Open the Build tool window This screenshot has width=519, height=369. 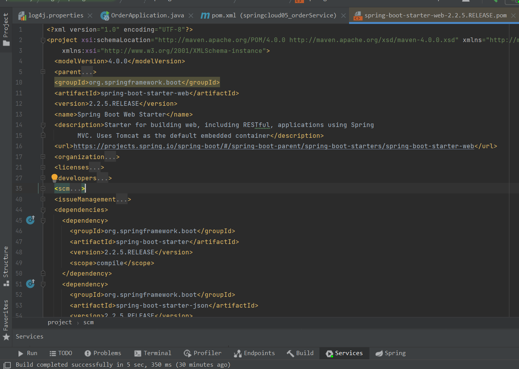pos(300,353)
